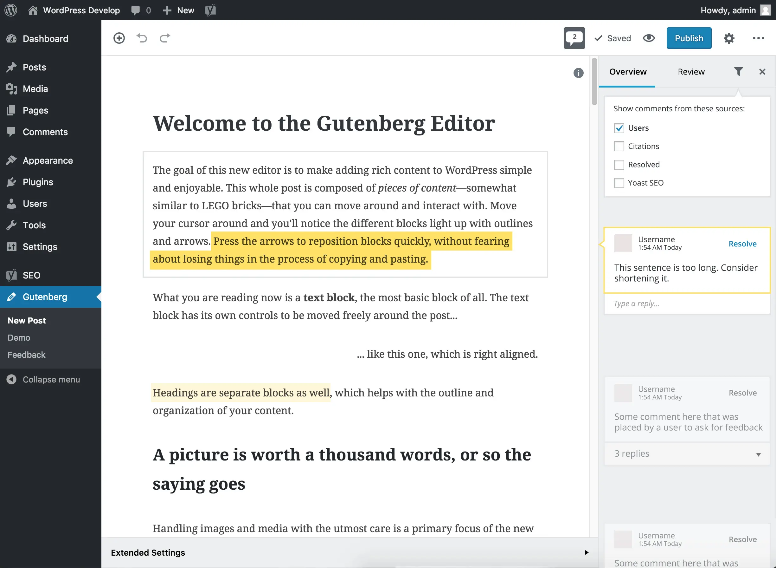This screenshot has width=776, height=568.
Task: Switch to the Overview tab
Action: 627,72
